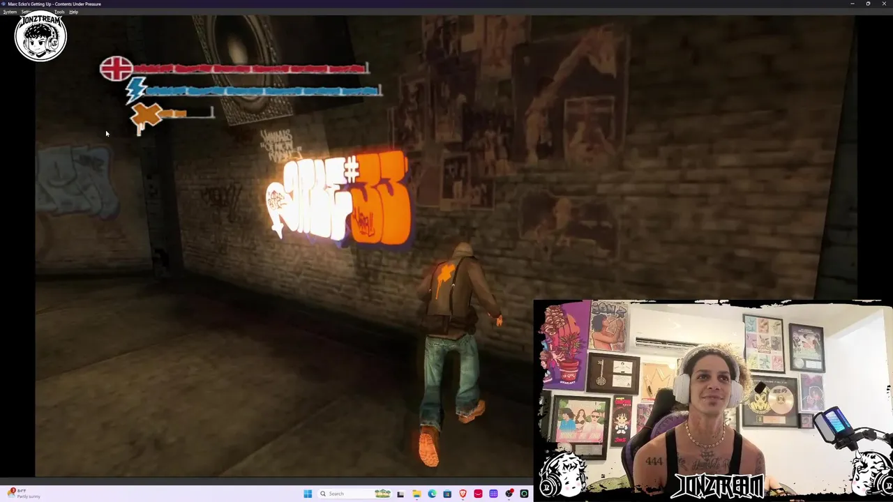Open Microsoft Store from the taskbar
893x502 pixels.
pyautogui.click(x=447, y=494)
